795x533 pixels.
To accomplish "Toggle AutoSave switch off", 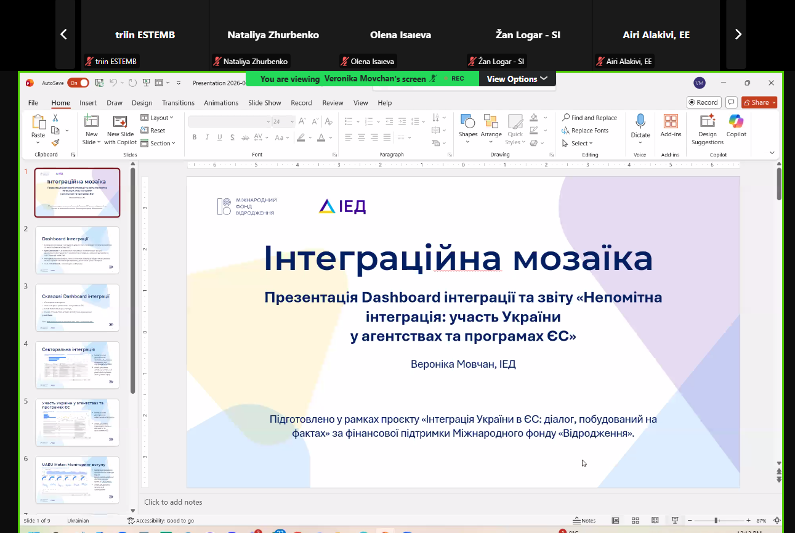I will point(78,83).
